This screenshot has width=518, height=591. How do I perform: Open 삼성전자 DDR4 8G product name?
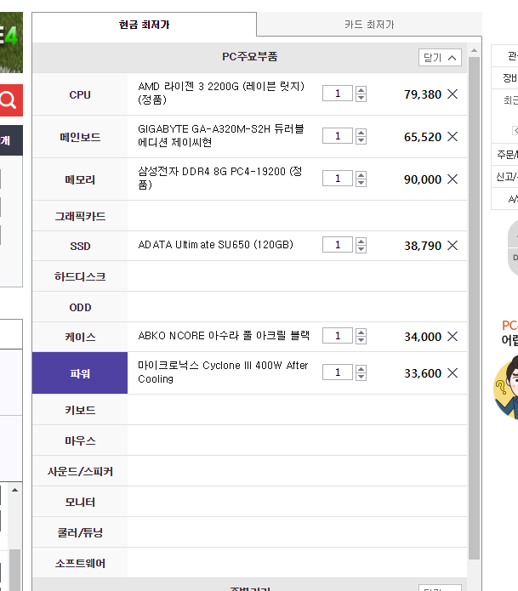219,178
